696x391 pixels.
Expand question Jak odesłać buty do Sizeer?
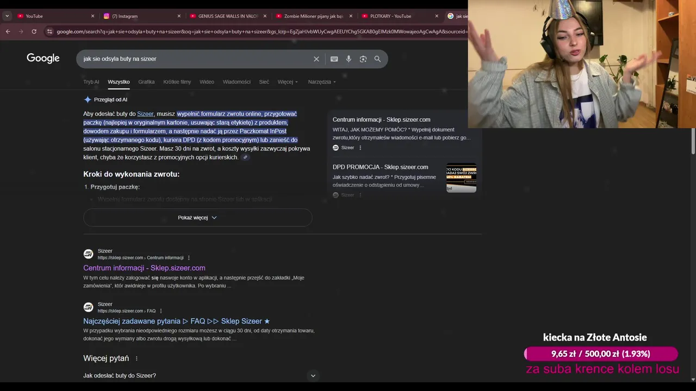[x=200, y=375]
